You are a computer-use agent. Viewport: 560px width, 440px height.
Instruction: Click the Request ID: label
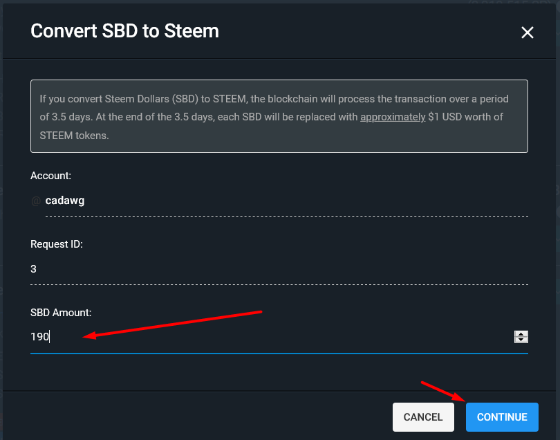57,244
